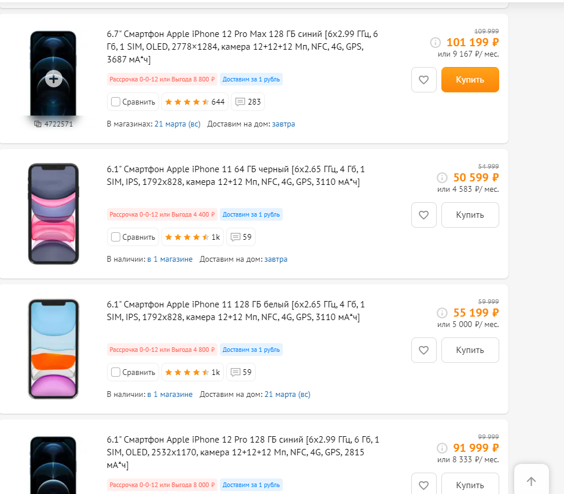This screenshot has height=494, width=564.
Task: Open 644 star ratings for iPhone 12 Pro Max
Action: 194,102
